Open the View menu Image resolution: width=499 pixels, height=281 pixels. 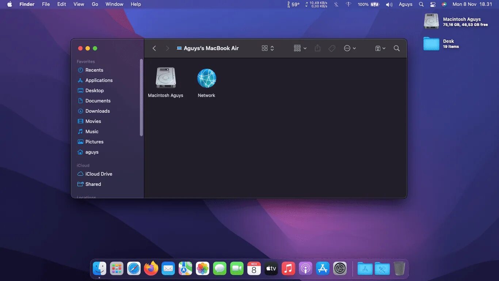[x=79, y=4]
